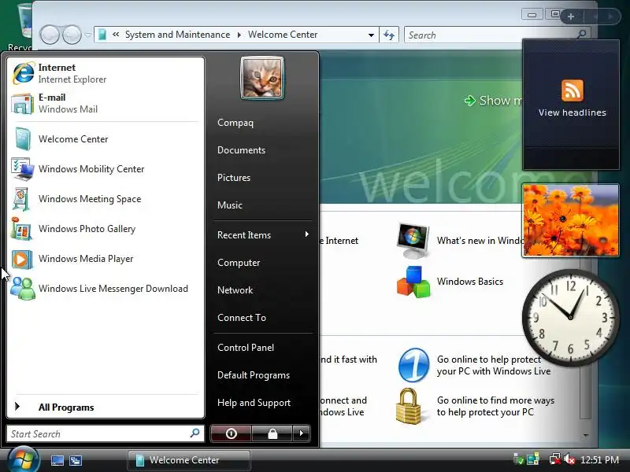Image resolution: width=630 pixels, height=472 pixels.
Task: Open Network from Start menu
Action: tap(235, 289)
